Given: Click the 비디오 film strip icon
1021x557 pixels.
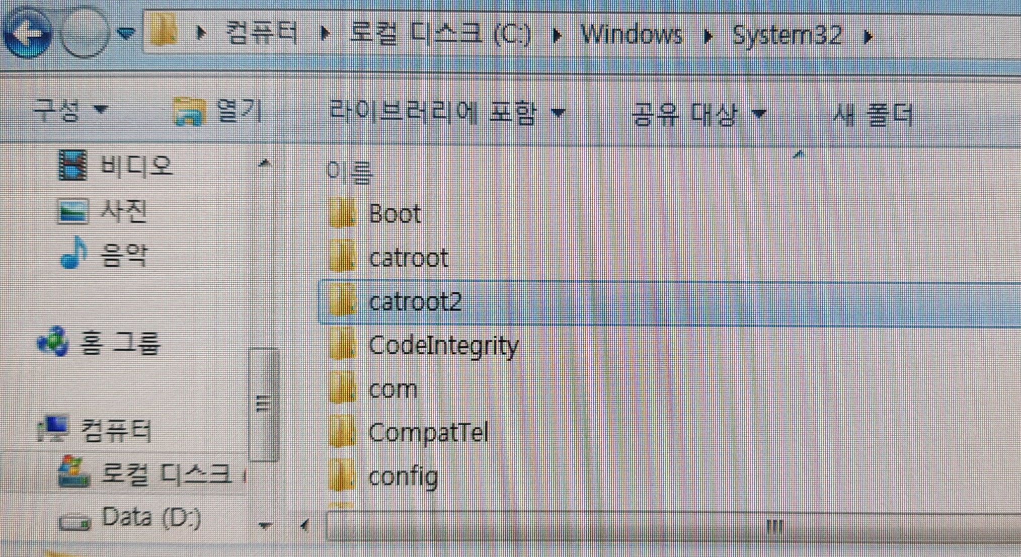Looking at the screenshot, I should coord(73,165).
